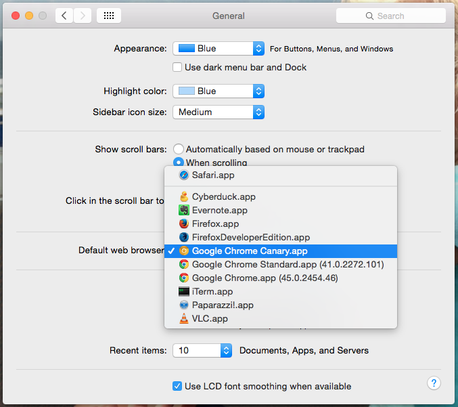This screenshot has width=458, height=407.
Task: Click Documents, Apps, and Servers text
Action: 304,351
